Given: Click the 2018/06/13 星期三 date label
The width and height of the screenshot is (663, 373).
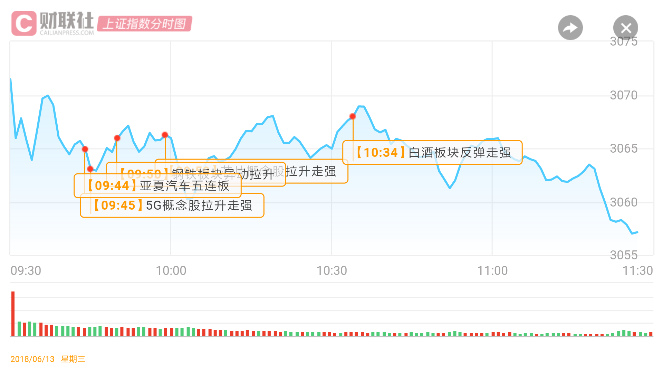Looking at the screenshot, I should (47, 359).
